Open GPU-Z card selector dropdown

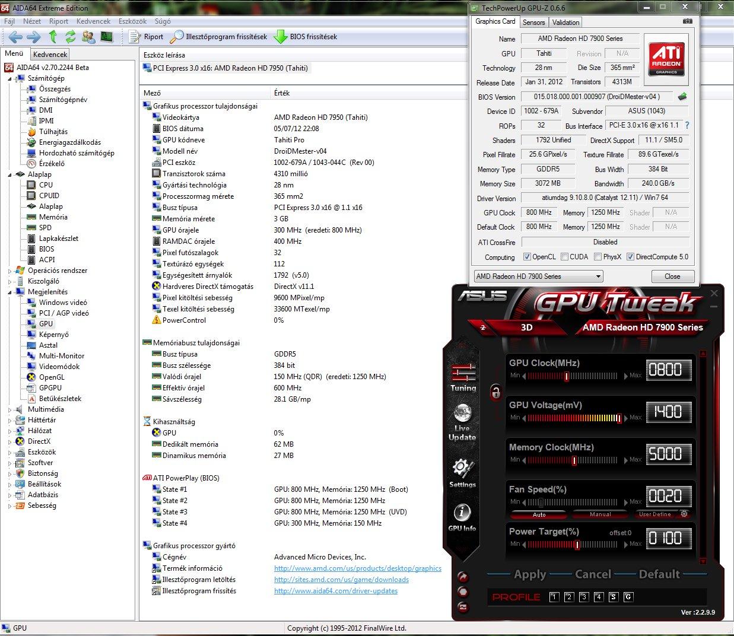538,276
